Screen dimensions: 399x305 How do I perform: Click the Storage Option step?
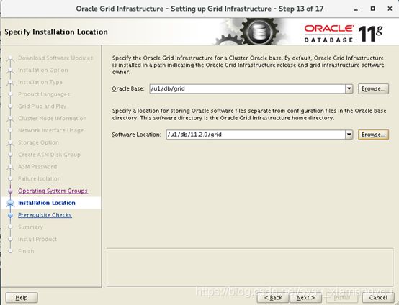(38, 142)
